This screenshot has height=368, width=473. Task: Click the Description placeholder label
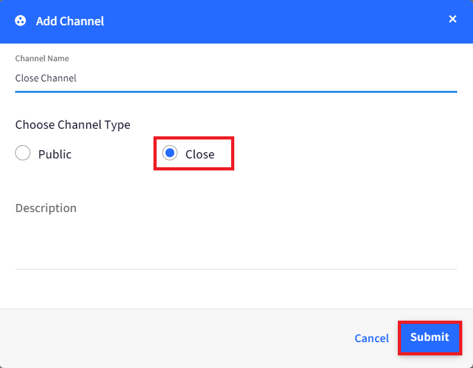coord(46,208)
